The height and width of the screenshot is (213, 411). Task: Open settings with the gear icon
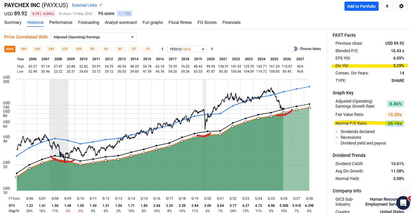401,6
